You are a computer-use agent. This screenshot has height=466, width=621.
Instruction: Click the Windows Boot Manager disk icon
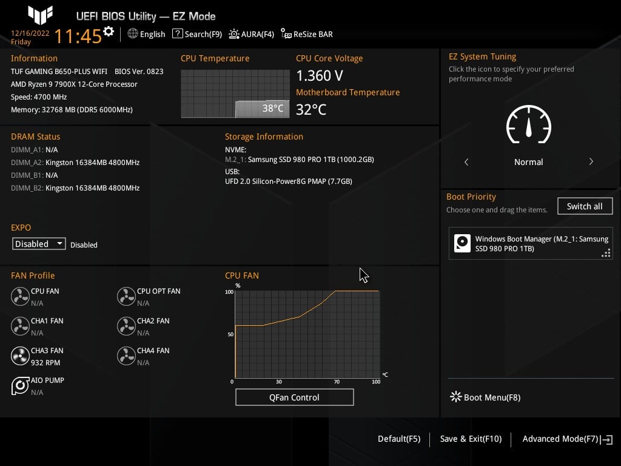point(462,243)
